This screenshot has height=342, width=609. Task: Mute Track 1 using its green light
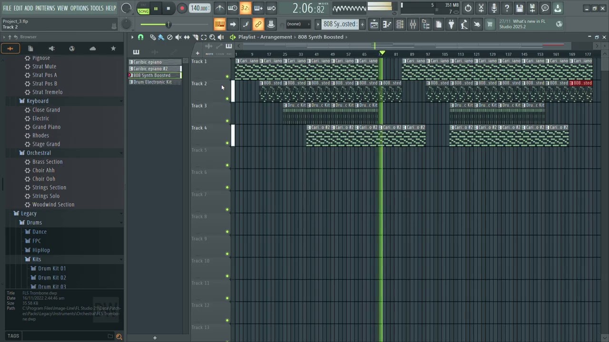[227, 76]
